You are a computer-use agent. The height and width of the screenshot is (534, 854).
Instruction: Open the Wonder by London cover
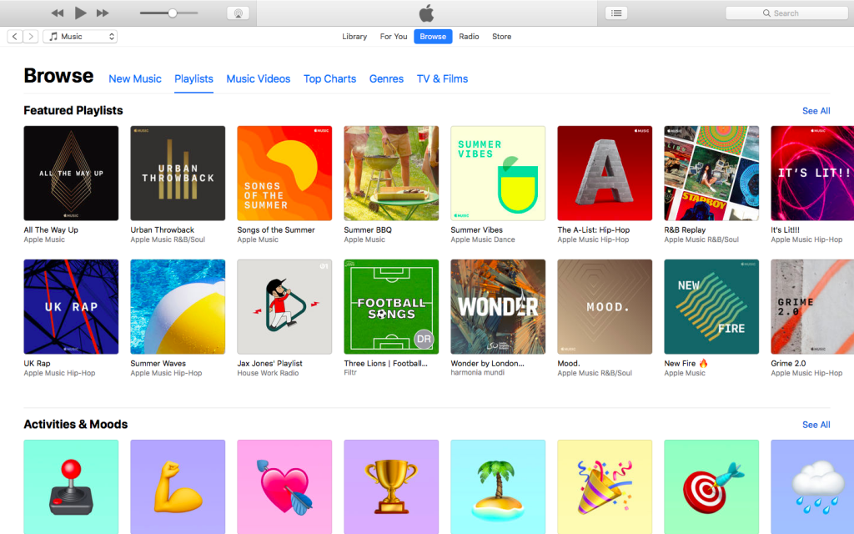tap(498, 307)
